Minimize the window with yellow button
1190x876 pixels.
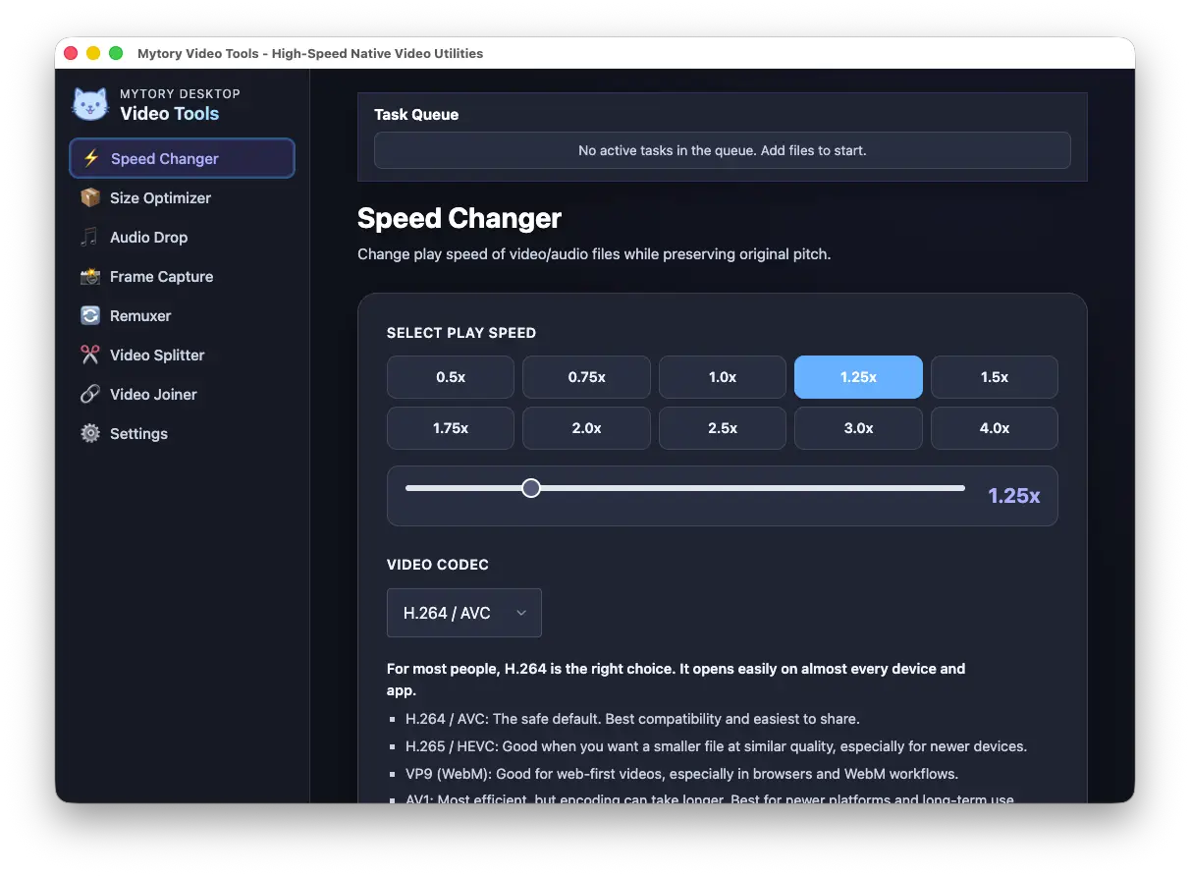(93, 53)
